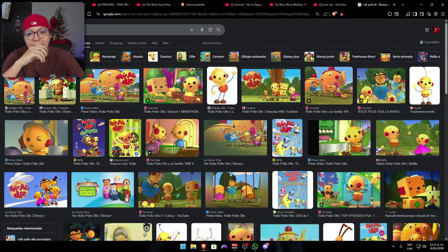Open x.com NuncaEntendi image result
448x252 pixels.
412,189
